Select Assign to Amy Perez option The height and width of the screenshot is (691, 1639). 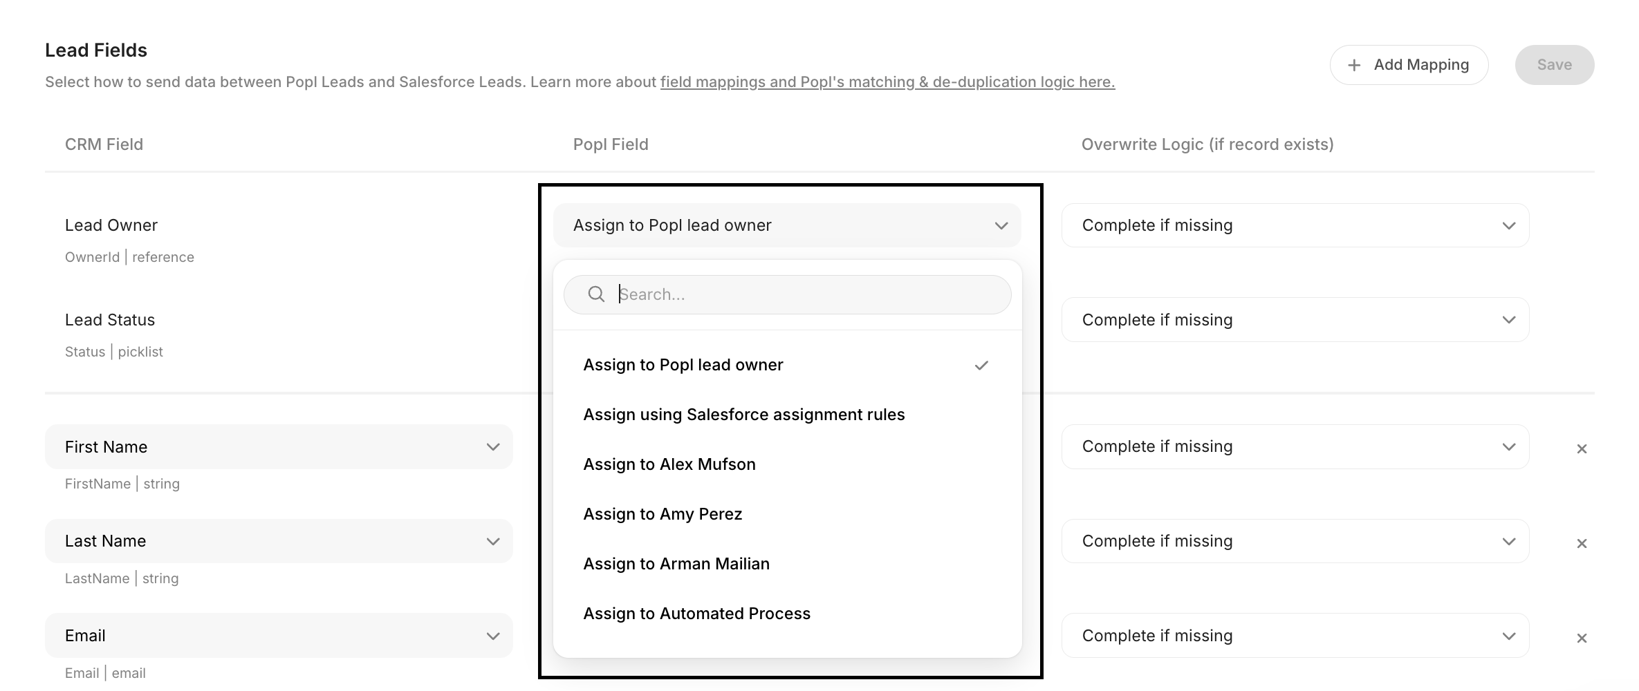pyautogui.click(x=663, y=514)
